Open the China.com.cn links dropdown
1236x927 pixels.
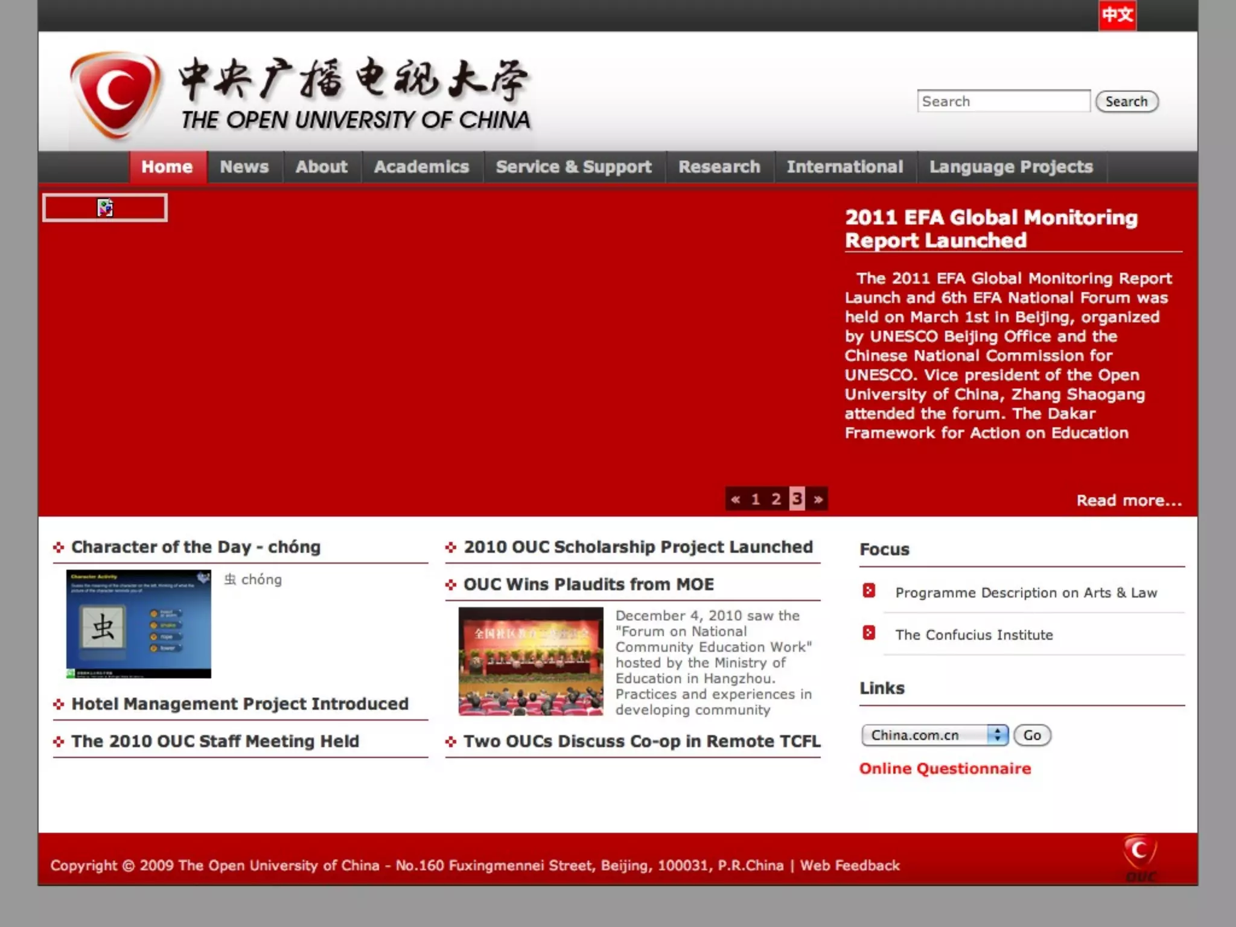pyautogui.click(x=934, y=735)
